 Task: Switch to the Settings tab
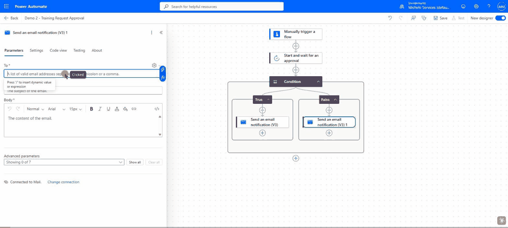pos(36,51)
